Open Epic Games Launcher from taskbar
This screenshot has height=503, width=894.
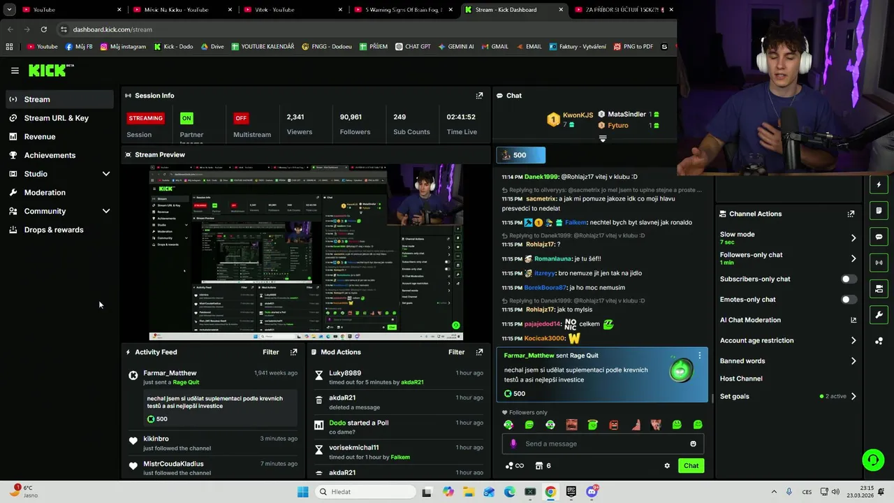(x=571, y=492)
